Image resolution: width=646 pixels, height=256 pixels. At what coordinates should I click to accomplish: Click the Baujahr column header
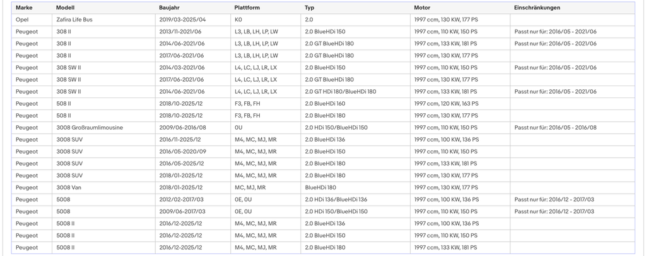(193, 8)
